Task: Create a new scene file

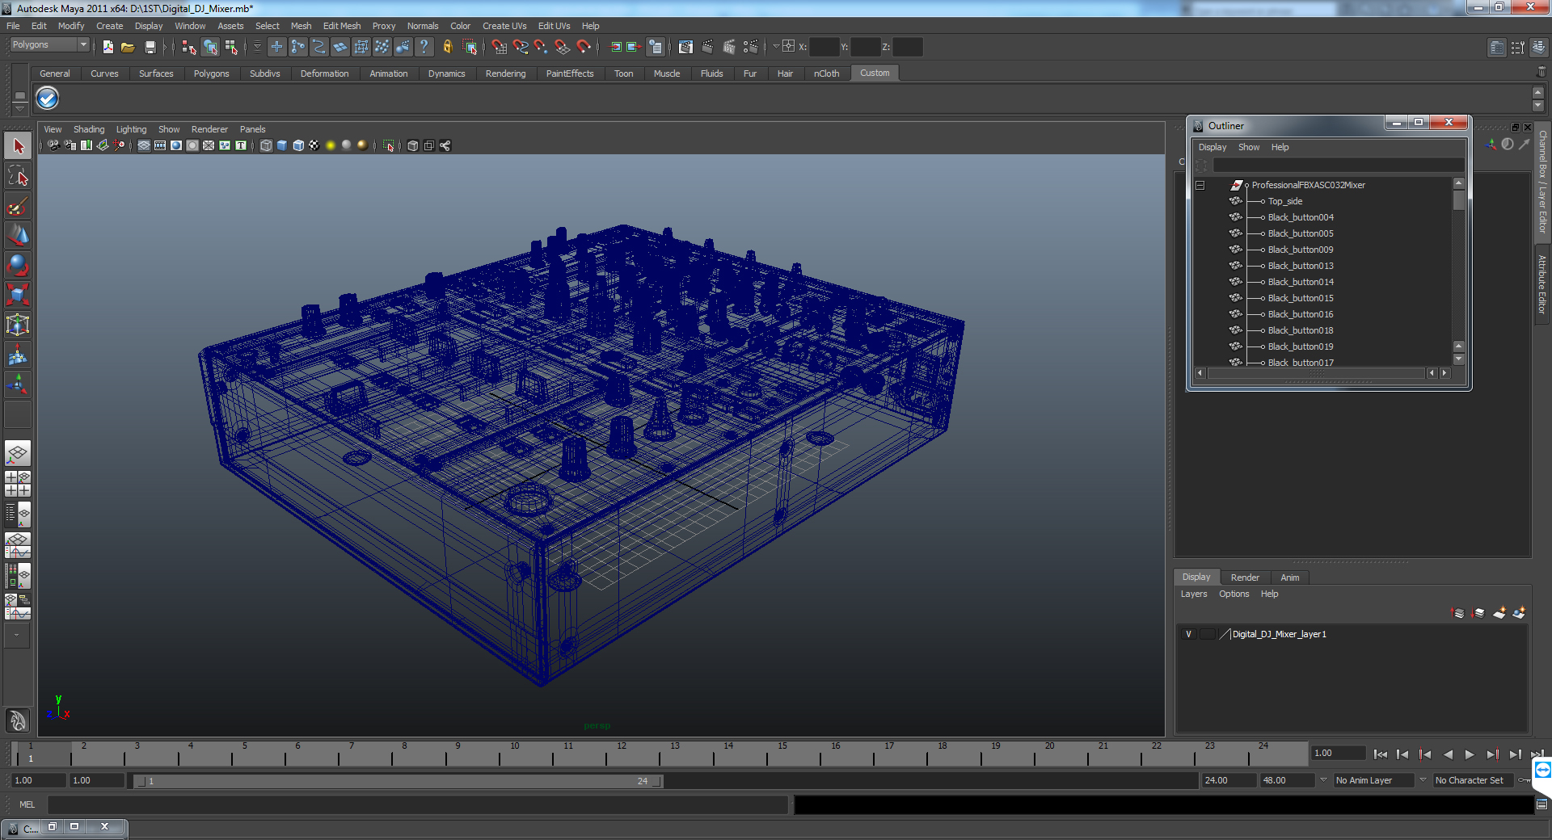Action: click(x=108, y=47)
